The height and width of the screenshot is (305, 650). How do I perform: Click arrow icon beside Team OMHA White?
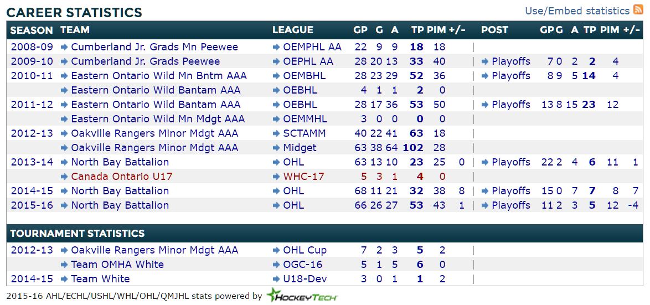point(64,265)
